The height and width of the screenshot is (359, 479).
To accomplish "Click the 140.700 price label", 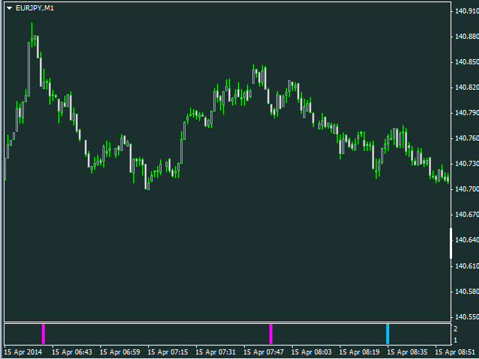I will coord(467,189).
